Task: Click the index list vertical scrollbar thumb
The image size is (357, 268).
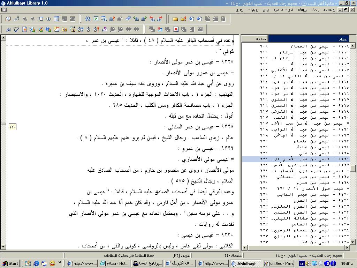Action: point(353,169)
